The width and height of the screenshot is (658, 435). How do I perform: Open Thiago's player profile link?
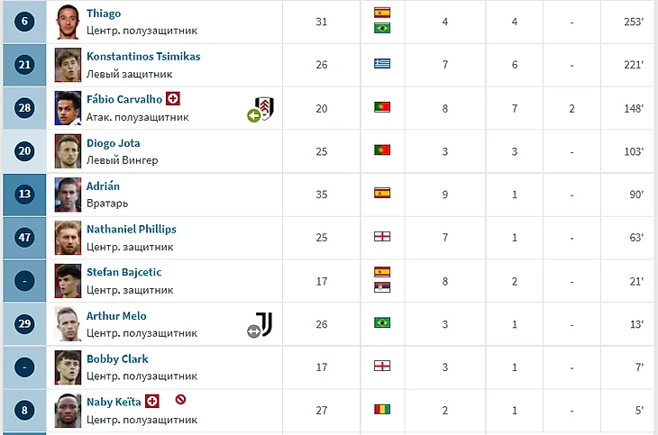tap(103, 14)
